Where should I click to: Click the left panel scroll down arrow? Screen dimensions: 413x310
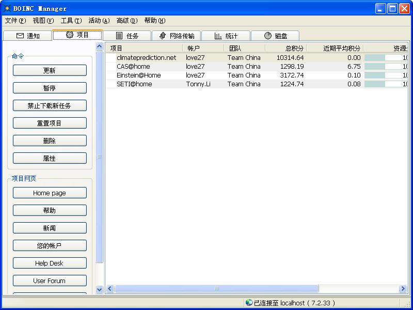click(x=99, y=289)
